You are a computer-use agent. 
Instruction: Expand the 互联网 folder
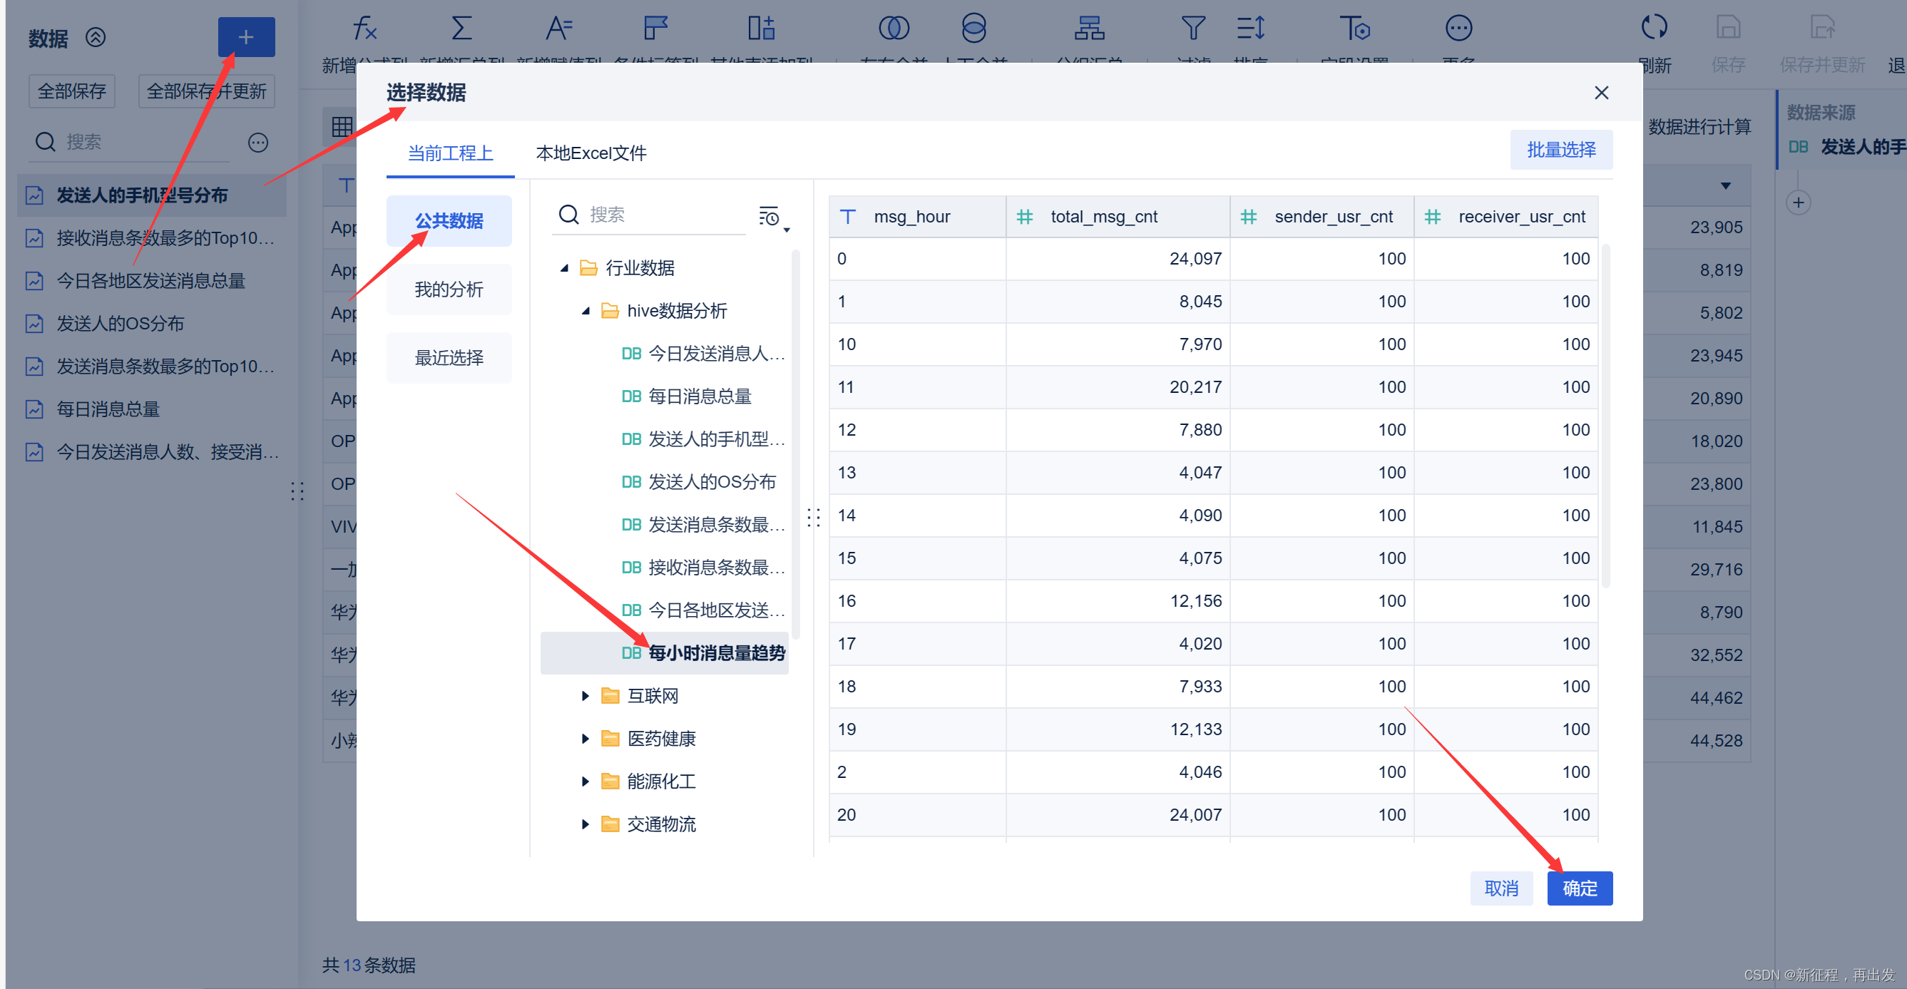586,696
